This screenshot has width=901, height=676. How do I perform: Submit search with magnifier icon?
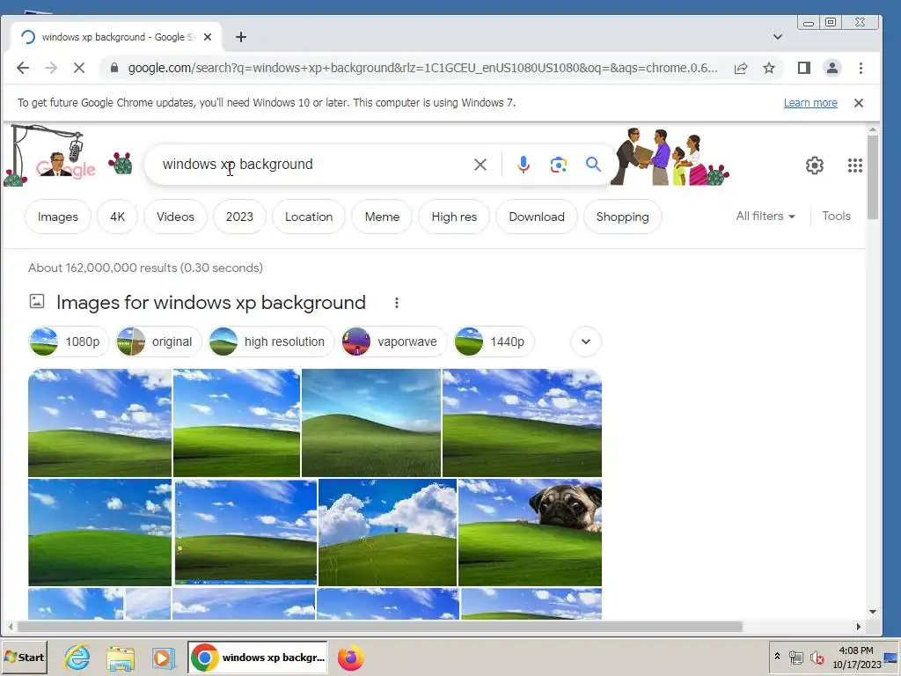pos(593,165)
